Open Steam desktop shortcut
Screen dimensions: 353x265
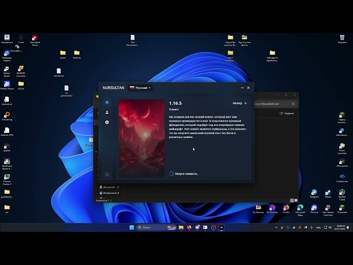328,194
